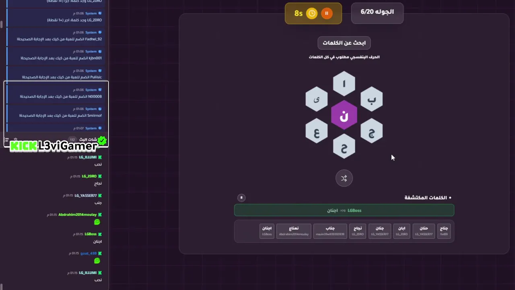Click the 8s countdown timer text
This screenshot has width=515, height=290.
click(298, 13)
